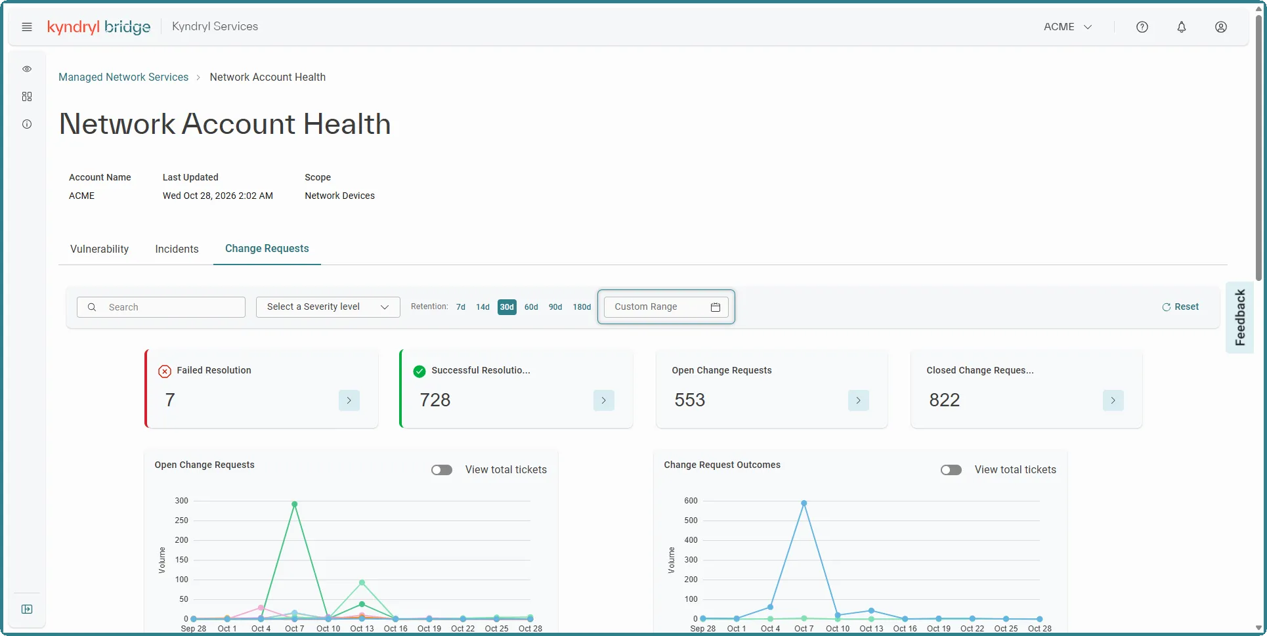Expand Closed Change Requests card arrow

pos(1113,400)
